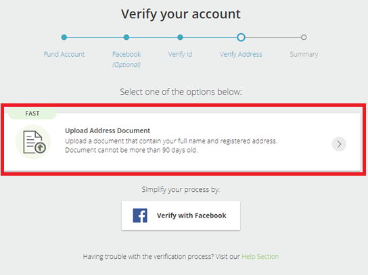Go to the Verify Address step label

(x=241, y=54)
